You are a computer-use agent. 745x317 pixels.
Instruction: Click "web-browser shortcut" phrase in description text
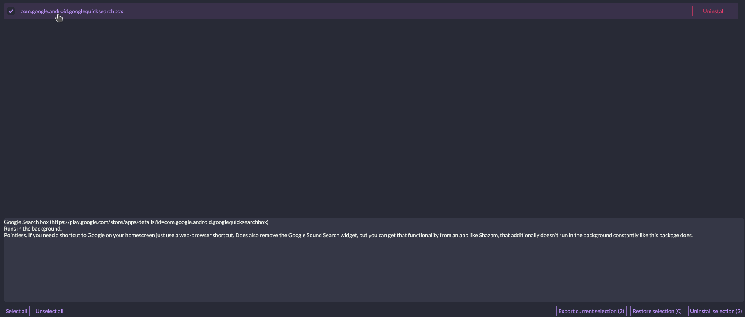point(207,235)
